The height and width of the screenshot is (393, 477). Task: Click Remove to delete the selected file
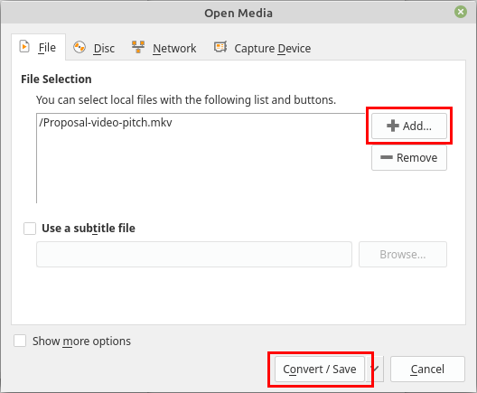pyautogui.click(x=409, y=157)
